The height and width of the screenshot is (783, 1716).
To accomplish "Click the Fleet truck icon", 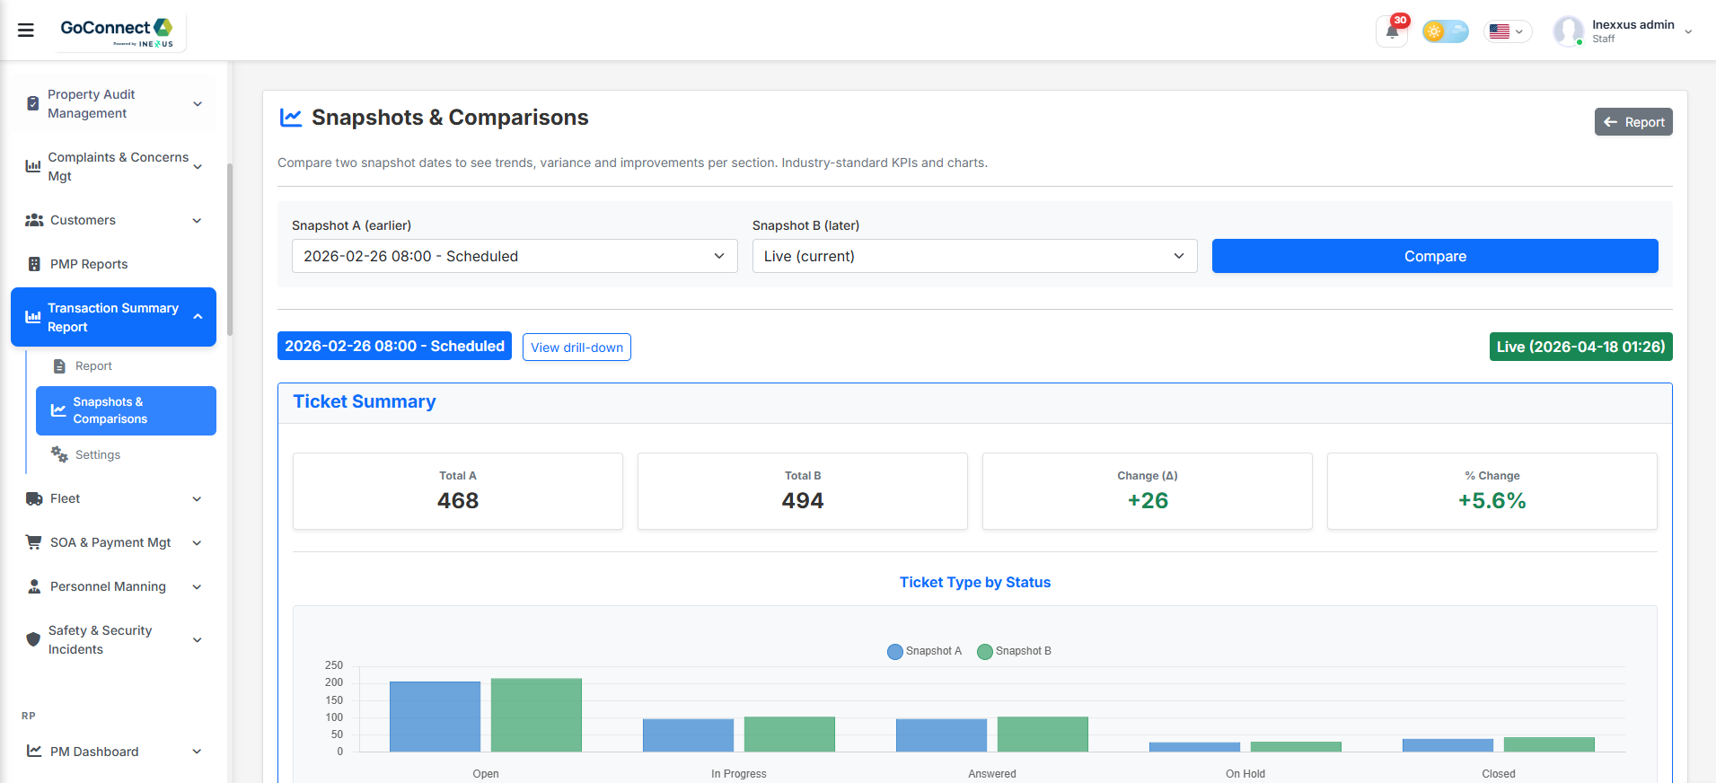I will pos(34,498).
